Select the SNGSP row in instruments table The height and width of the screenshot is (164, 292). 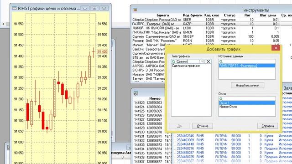click(x=212, y=36)
